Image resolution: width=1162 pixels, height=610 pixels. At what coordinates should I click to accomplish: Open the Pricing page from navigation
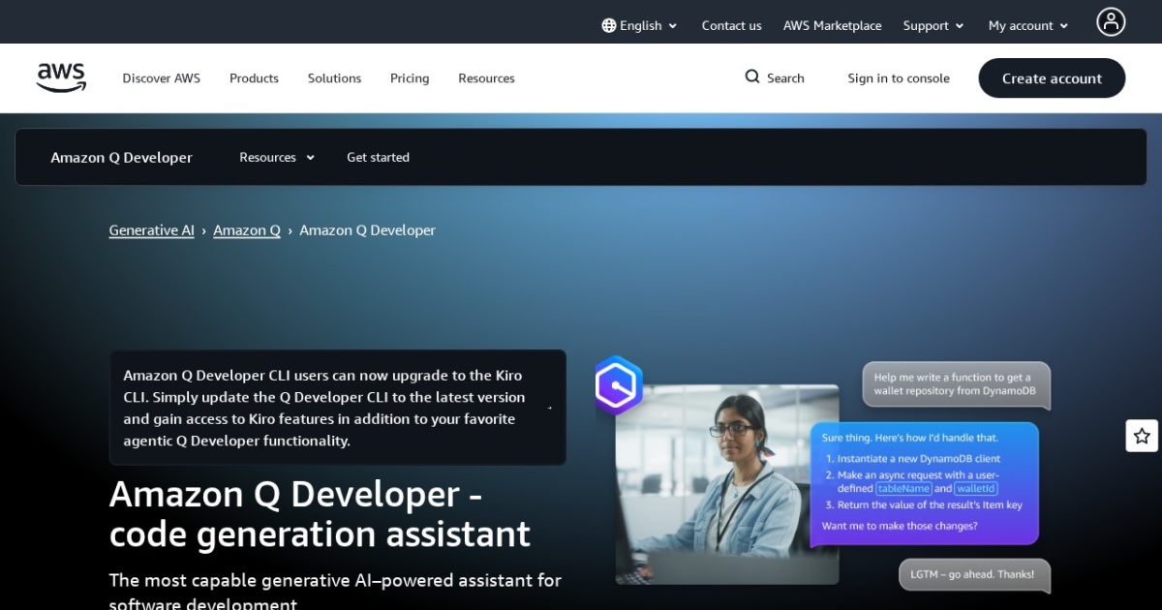(x=409, y=77)
